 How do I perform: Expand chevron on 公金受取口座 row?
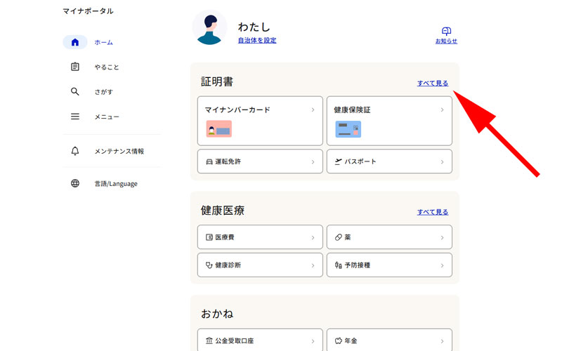click(313, 341)
